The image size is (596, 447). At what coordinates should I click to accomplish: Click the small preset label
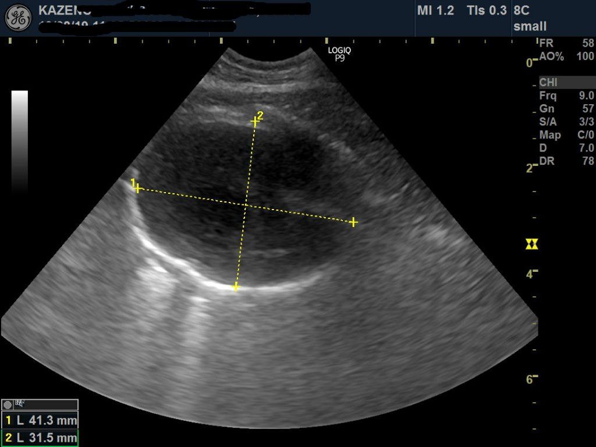click(530, 26)
